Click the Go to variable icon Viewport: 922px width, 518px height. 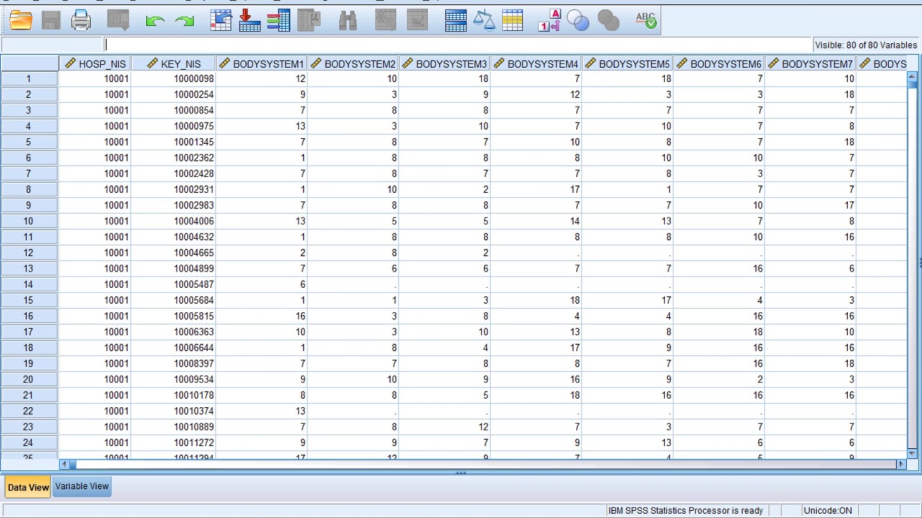point(249,20)
